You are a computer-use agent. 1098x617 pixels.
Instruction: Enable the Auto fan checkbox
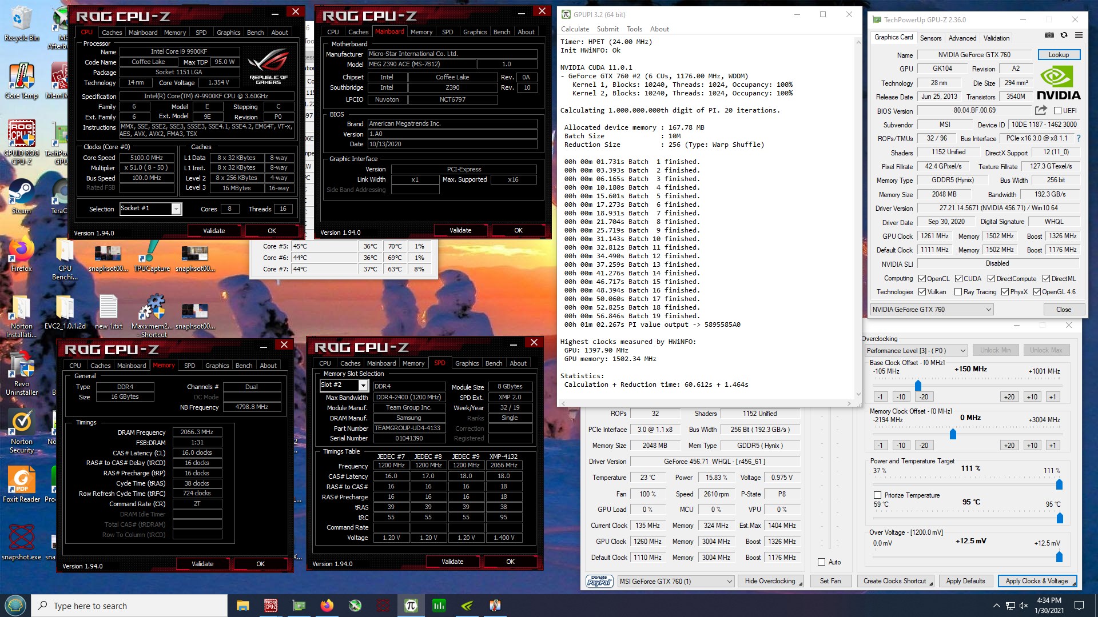click(x=822, y=562)
